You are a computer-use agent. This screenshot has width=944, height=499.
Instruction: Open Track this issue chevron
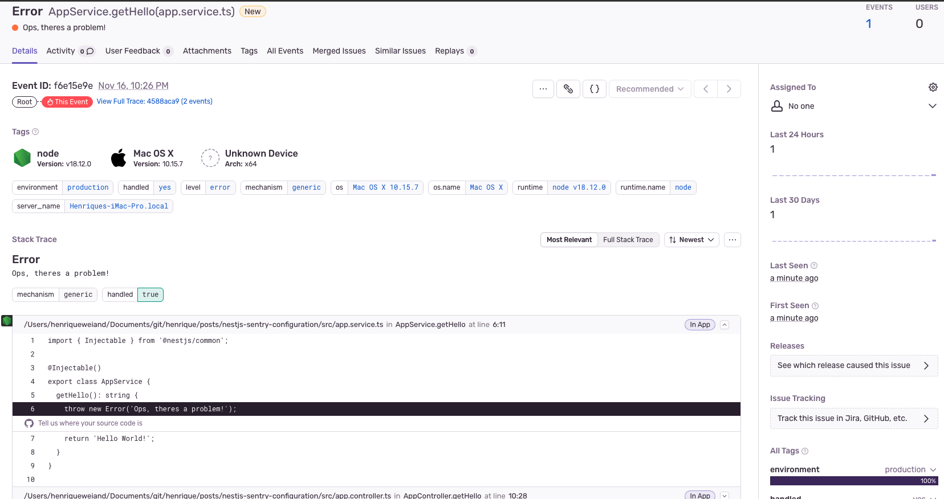click(x=926, y=419)
